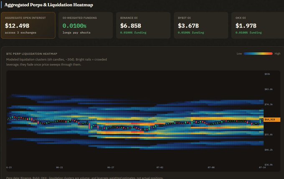Click the BTC Perp Liquidation Heatmap title
This screenshot has height=179, width=284.
point(32,54)
